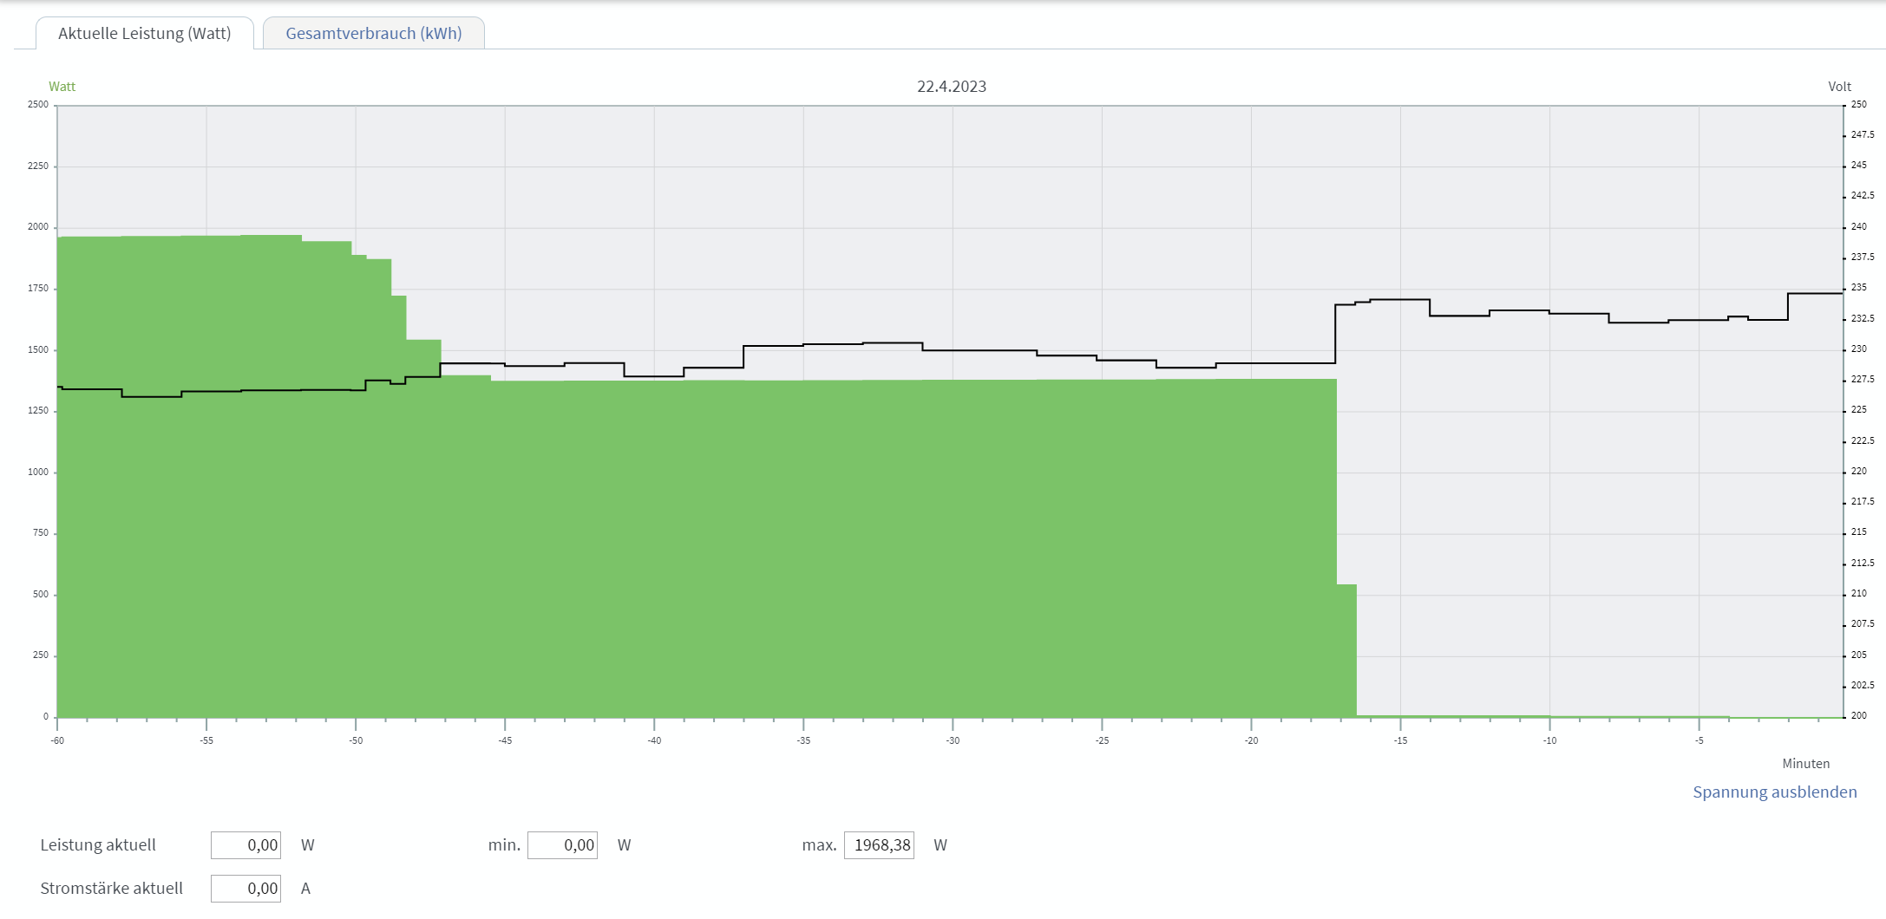Click the Stromstärke aktuell label text
Screen dimensions: 1886x919
click(111, 889)
